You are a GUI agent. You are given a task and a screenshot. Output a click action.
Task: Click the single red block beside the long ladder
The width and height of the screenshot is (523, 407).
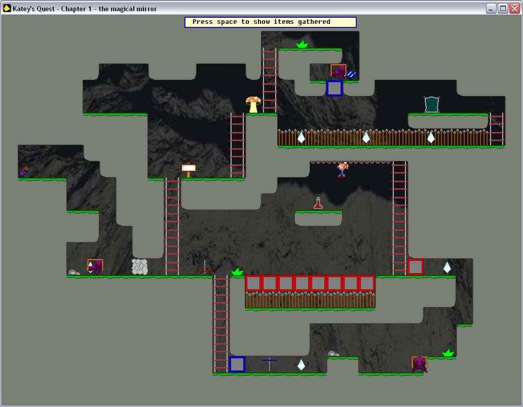[x=415, y=267]
